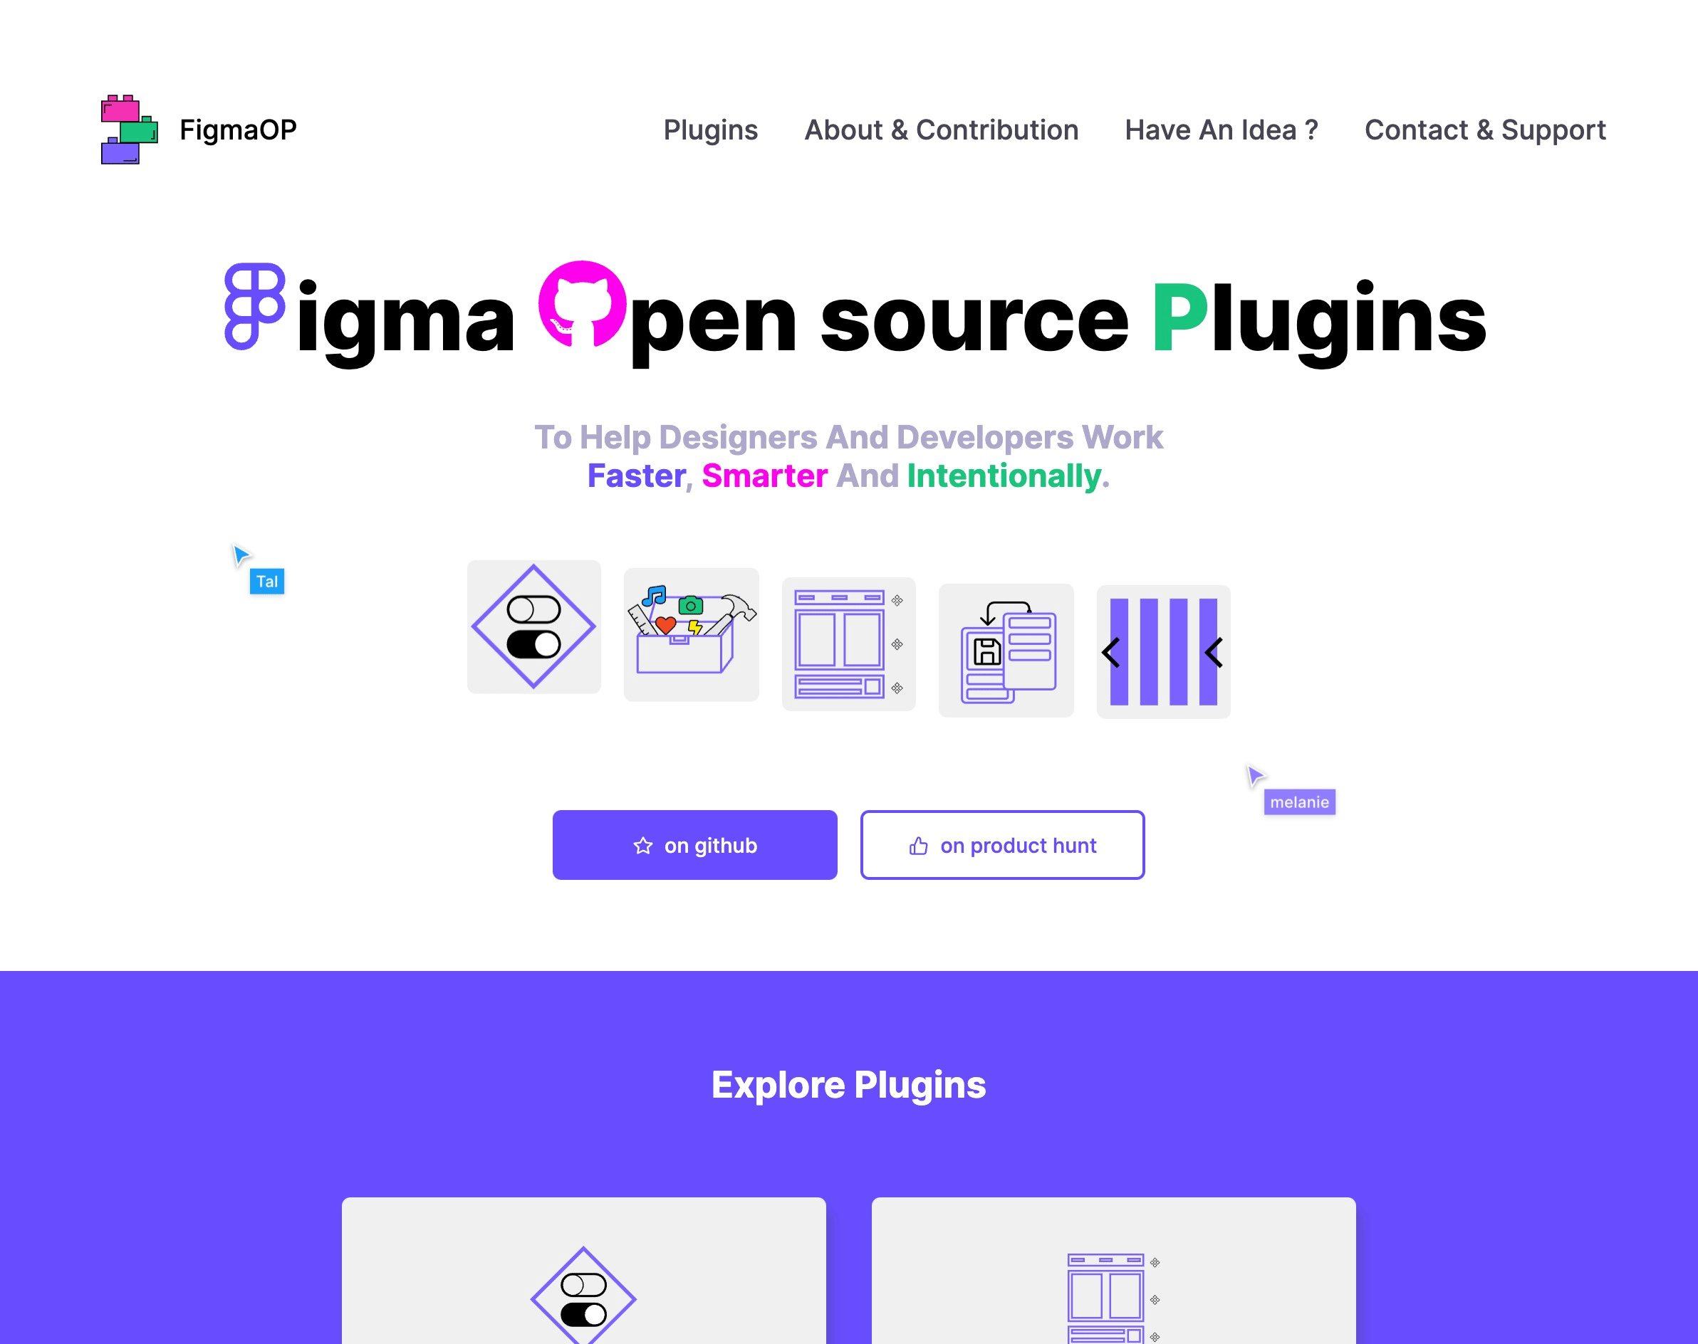Click the 'on product hunt' button
The width and height of the screenshot is (1698, 1344).
coord(1002,844)
